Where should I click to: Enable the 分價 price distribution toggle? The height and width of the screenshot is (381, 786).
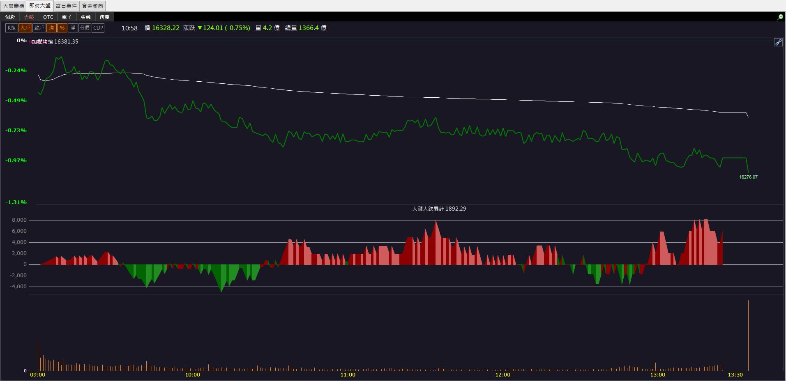point(85,28)
